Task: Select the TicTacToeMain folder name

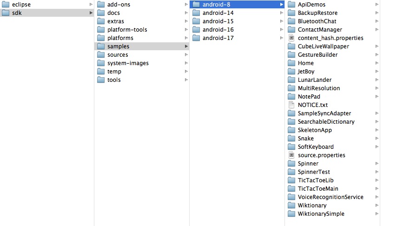Action: tap(318, 189)
